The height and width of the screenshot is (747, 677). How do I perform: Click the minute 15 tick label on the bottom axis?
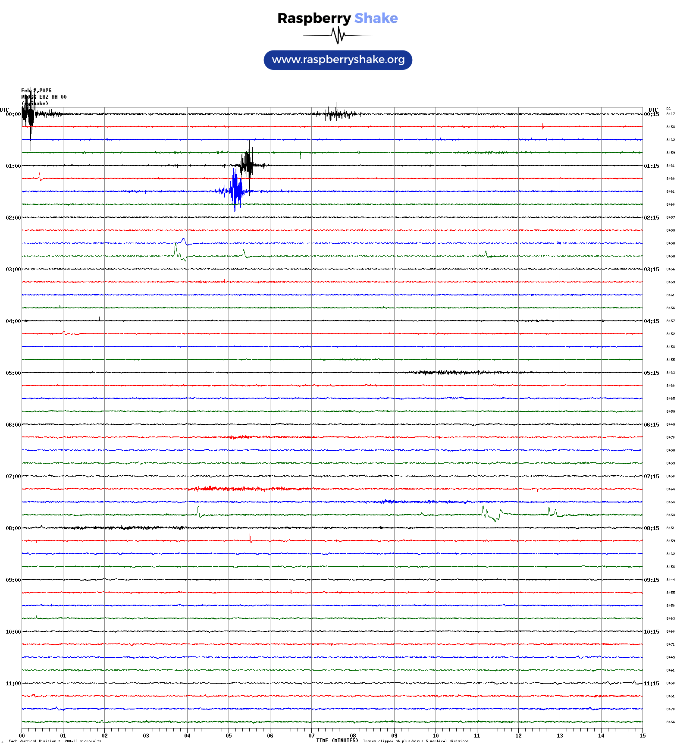point(642,736)
